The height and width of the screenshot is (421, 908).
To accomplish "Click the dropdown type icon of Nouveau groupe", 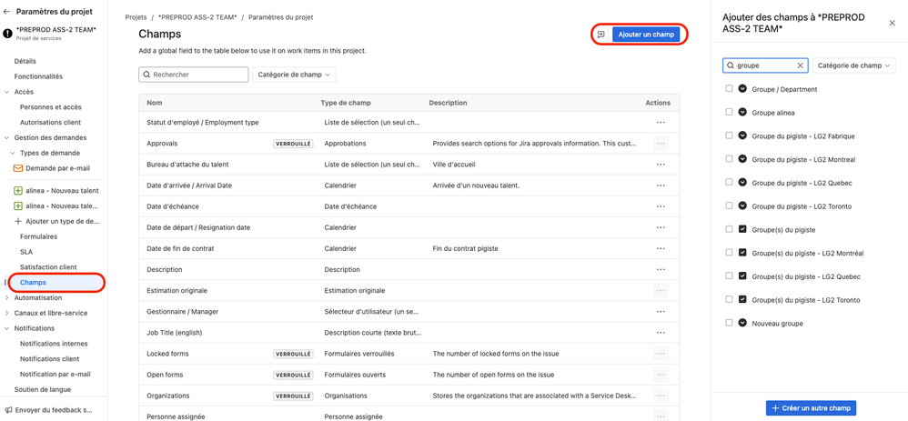I will click(743, 323).
